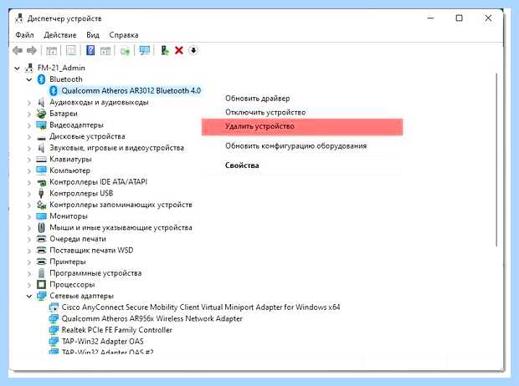
Task: Click the adapter icon next to Realtek PCIe FE
Action: click(x=54, y=330)
